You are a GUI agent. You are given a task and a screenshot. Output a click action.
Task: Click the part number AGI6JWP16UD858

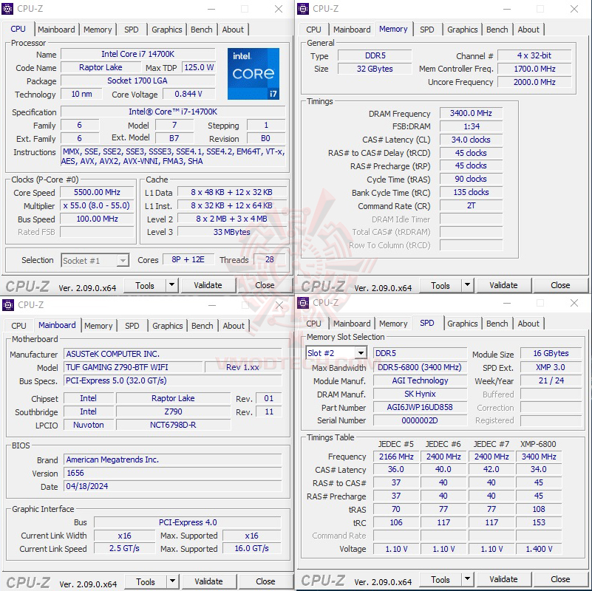tap(420, 407)
